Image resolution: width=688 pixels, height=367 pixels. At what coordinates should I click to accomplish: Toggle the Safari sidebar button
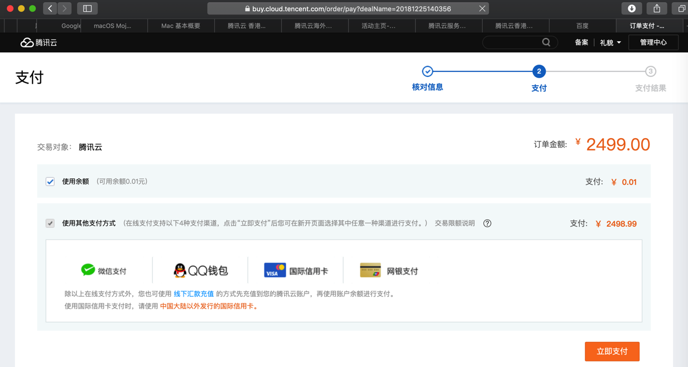[88, 8]
